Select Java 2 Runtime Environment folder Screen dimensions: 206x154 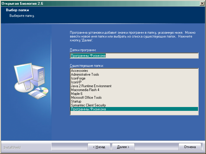(x=91, y=86)
